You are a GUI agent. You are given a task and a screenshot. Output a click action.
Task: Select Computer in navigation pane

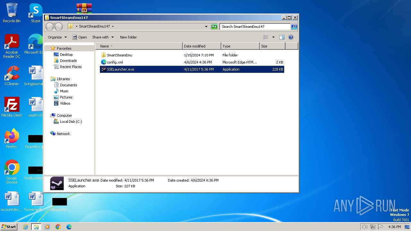64,116
